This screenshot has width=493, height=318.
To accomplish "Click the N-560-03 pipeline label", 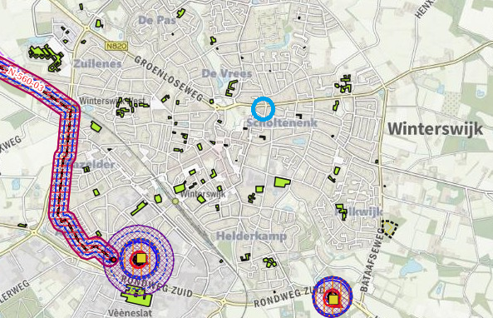I will click(x=25, y=80).
